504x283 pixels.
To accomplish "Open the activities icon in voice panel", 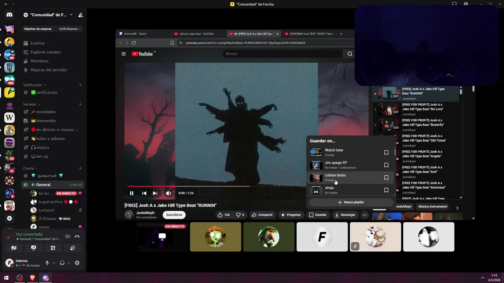I will (x=53, y=248).
